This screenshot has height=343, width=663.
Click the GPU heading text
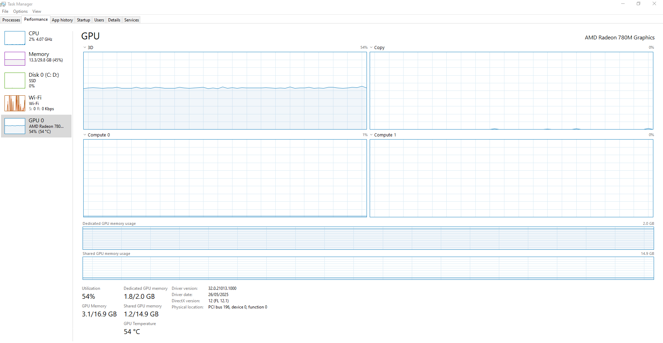click(x=91, y=36)
